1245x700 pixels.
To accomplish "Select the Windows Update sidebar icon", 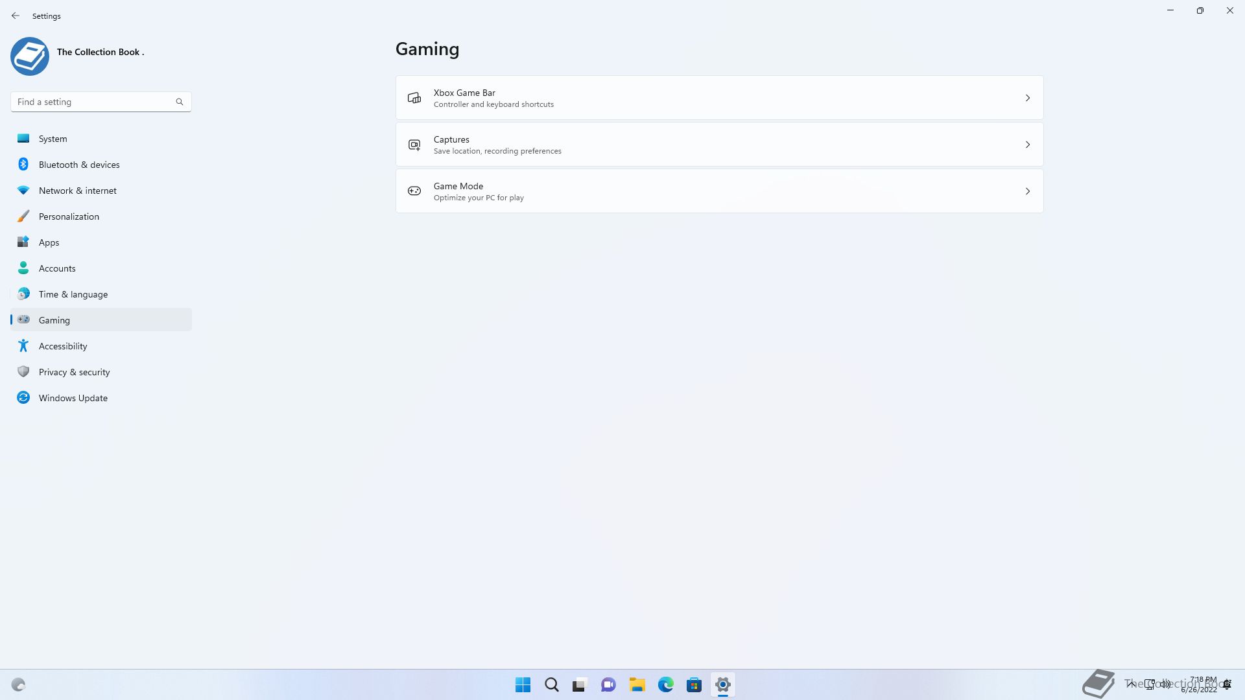I will click(23, 398).
